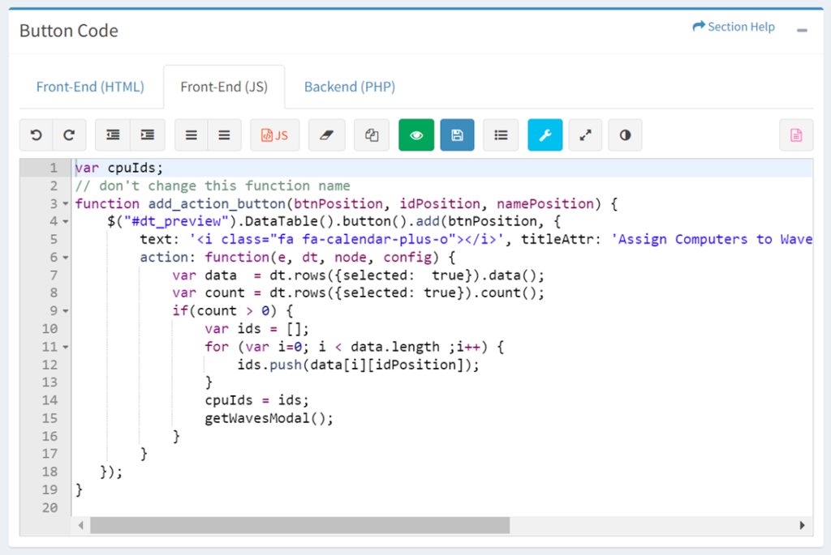
Task: Toggle editor theme with the half-circle contrast icon
Action: click(x=625, y=135)
